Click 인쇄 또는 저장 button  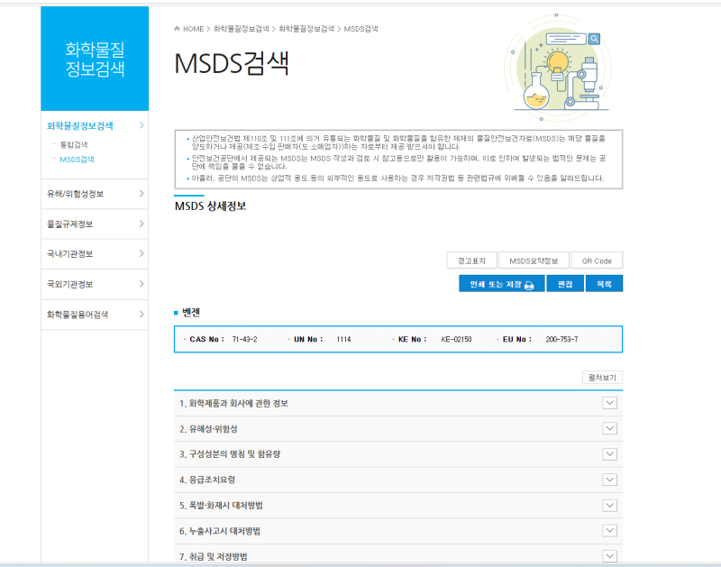[x=502, y=284]
